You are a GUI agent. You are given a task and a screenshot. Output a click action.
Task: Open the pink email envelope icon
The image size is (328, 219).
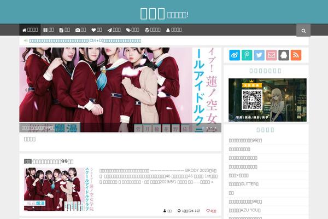pos(271,55)
